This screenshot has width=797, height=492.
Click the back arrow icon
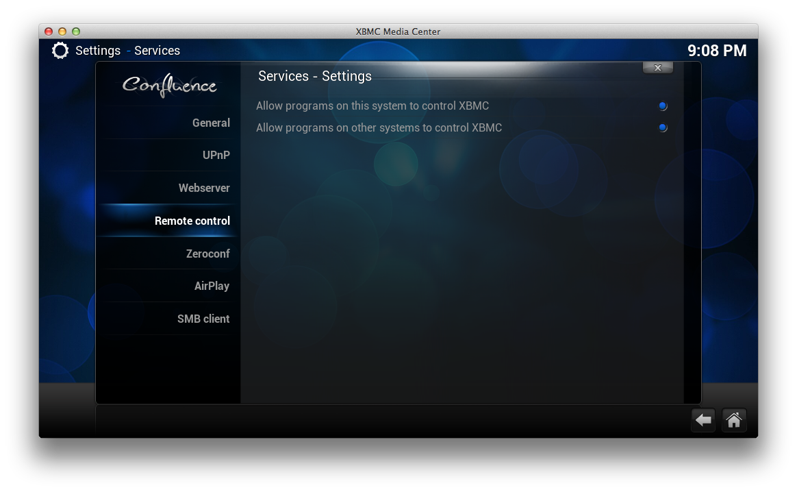[x=703, y=420]
